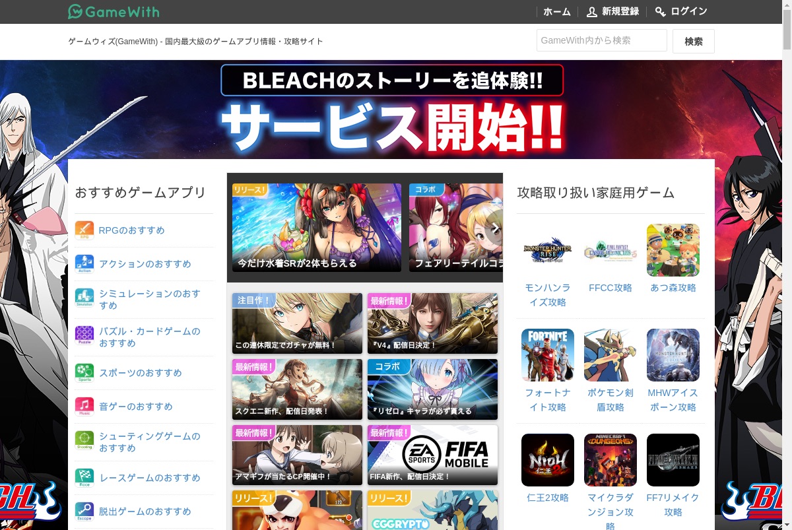
Task: Open アクションのおすすめ link
Action: click(x=145, y=264)
